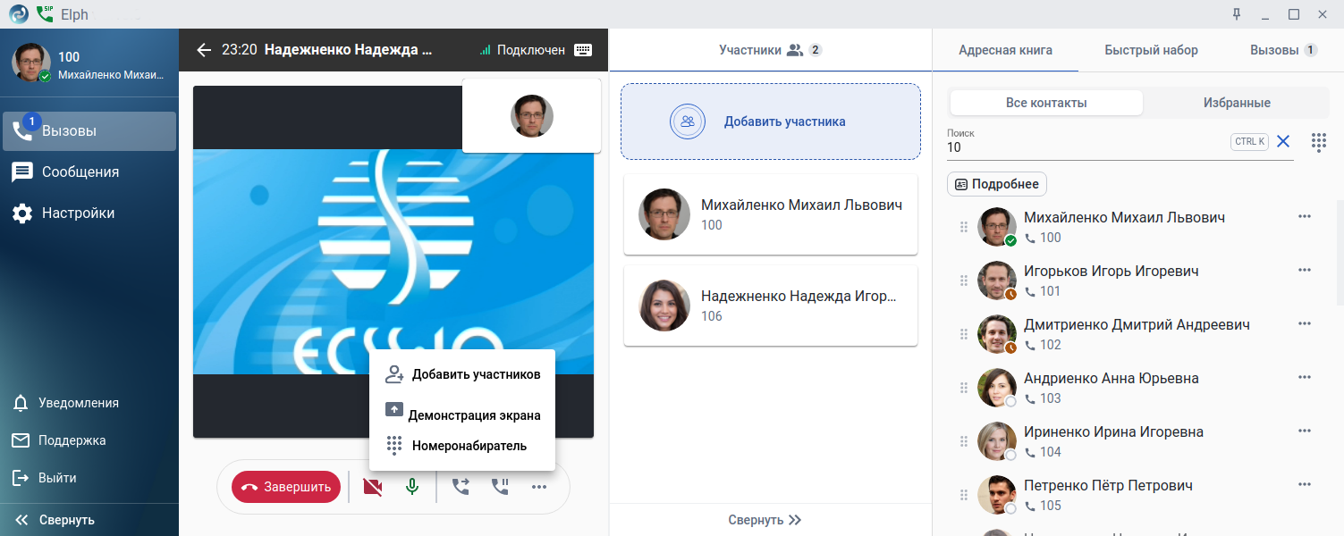Screen dimensions: 1344x536
Task: Click the Подключен connection status indicator
Action: tap(522, 50)
